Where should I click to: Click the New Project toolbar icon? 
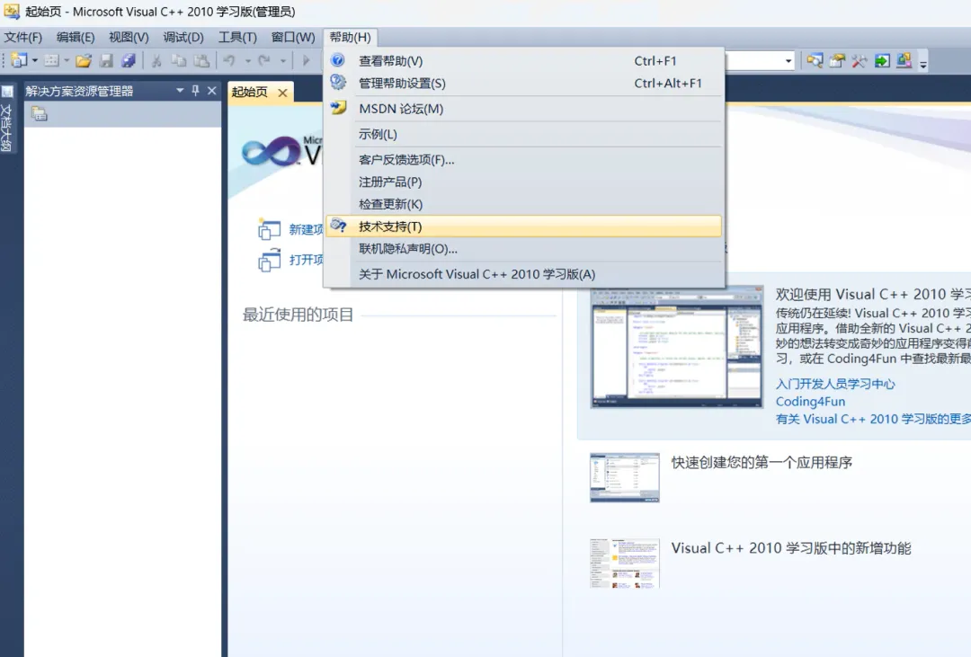click(19, 61)
